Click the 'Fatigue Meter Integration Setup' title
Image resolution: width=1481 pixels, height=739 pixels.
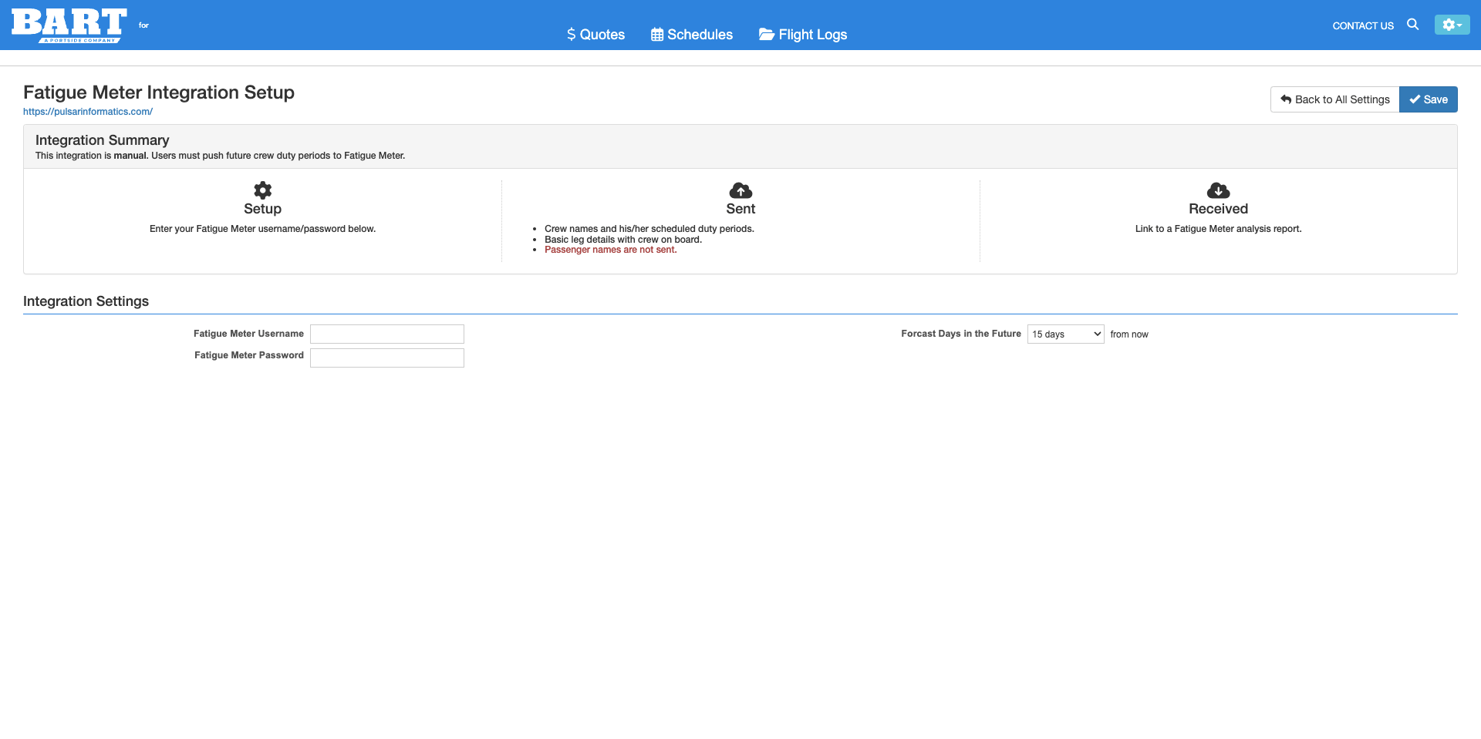tap(159, 92)
